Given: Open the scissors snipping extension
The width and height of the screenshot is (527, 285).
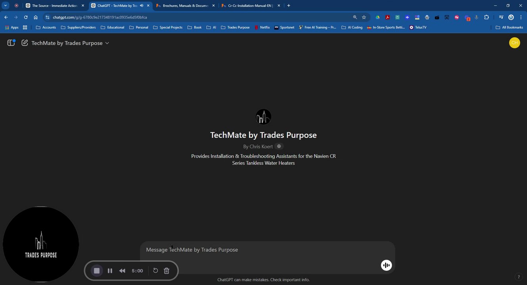Looking at the screenshot, I should 447,17.
